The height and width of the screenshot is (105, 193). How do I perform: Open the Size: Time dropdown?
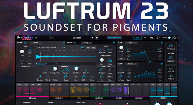point(77,73)
